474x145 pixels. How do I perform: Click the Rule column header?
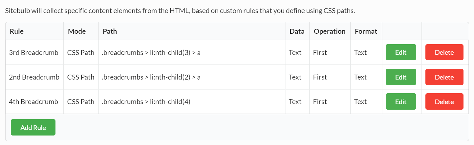pyautogui.click(x=17, y=31)
